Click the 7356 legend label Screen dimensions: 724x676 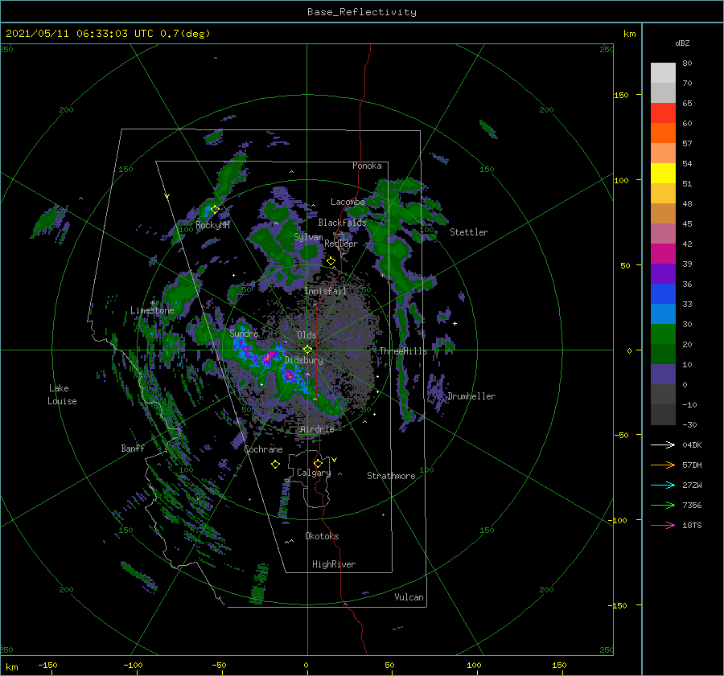pos(692,506)
